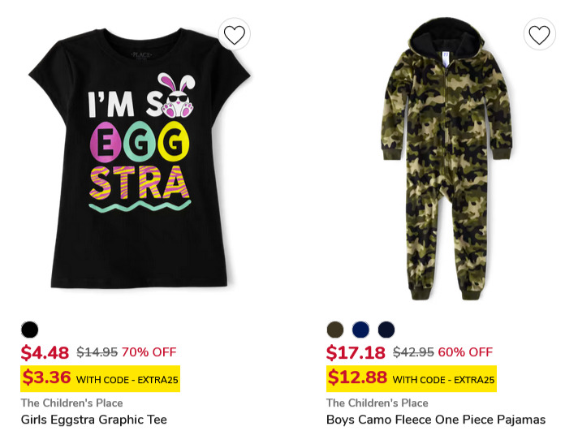Click the 60% OFF label

pos(465,352)
